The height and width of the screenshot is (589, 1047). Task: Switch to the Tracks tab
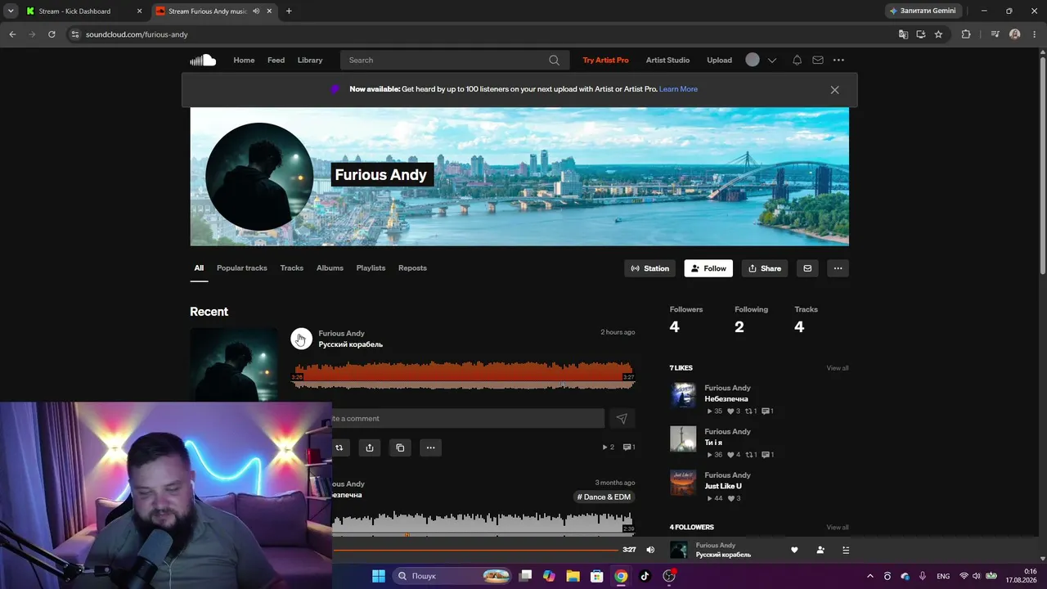(x=292, y=268)
